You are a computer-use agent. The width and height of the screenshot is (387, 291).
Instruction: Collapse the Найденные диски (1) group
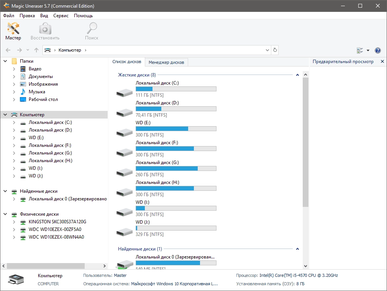[x=297, y=249]
